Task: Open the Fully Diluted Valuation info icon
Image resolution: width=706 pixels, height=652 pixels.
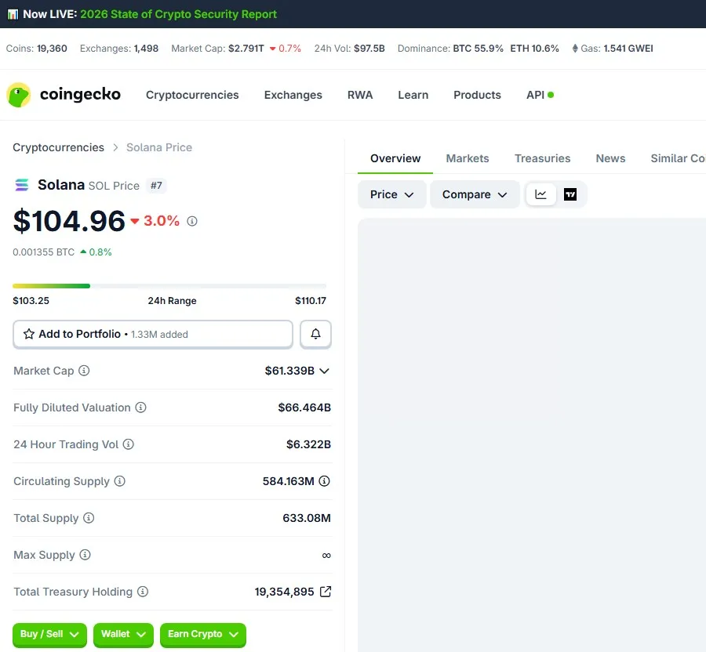Action: [141, 407]
